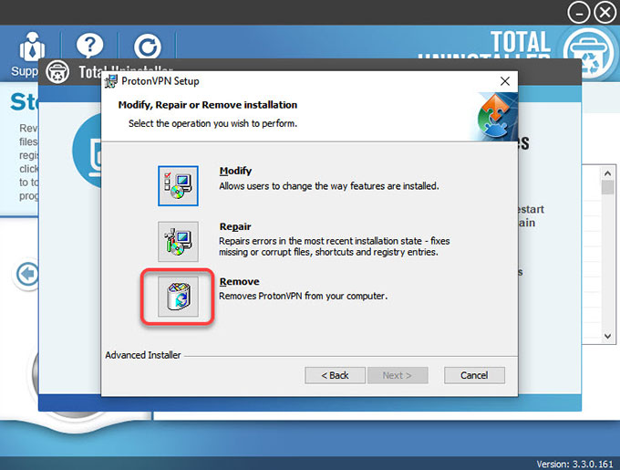Click the Total Uninstaller recycle bin logo

589,53
